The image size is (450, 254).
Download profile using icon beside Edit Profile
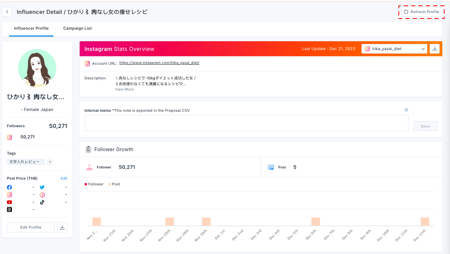pos(62,227)
